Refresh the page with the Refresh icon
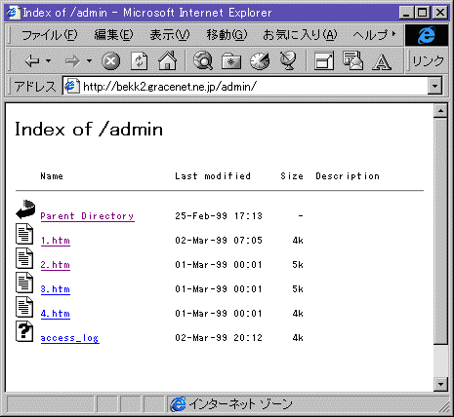The height and width of the screenshot is (417, 454). click(x=139, y=60)
